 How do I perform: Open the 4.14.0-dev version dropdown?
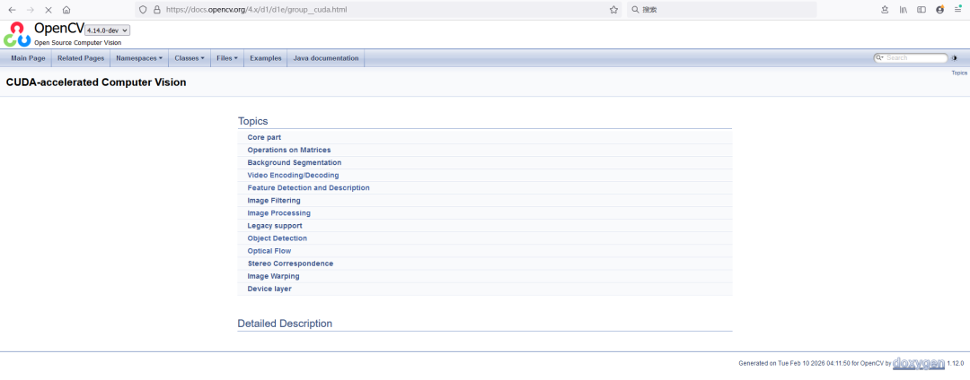[108, 30]
